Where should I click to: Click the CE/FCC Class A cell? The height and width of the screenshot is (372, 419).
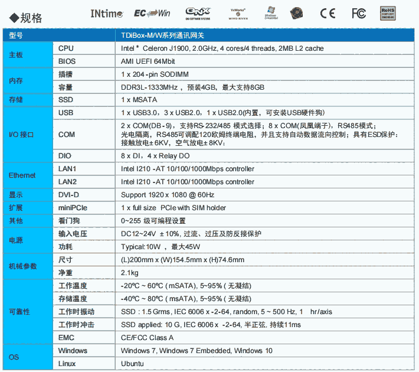point(147,338)
